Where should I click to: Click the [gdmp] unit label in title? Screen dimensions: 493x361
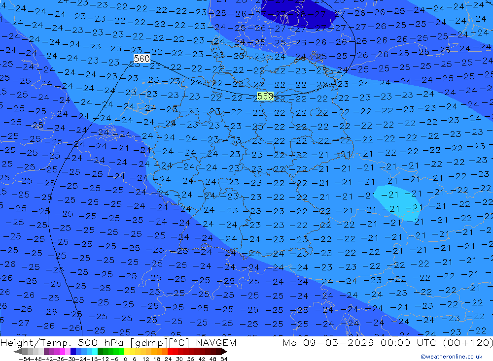coord(149,343)
